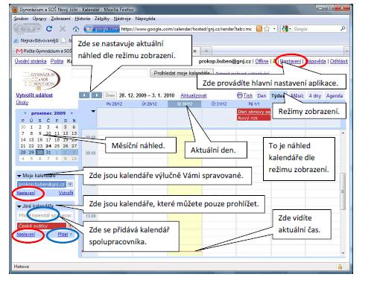Open dropdown next to prokop.buben@gnj.cz calendar
This screenshot has width=374, height=283.
click(70, 184)
